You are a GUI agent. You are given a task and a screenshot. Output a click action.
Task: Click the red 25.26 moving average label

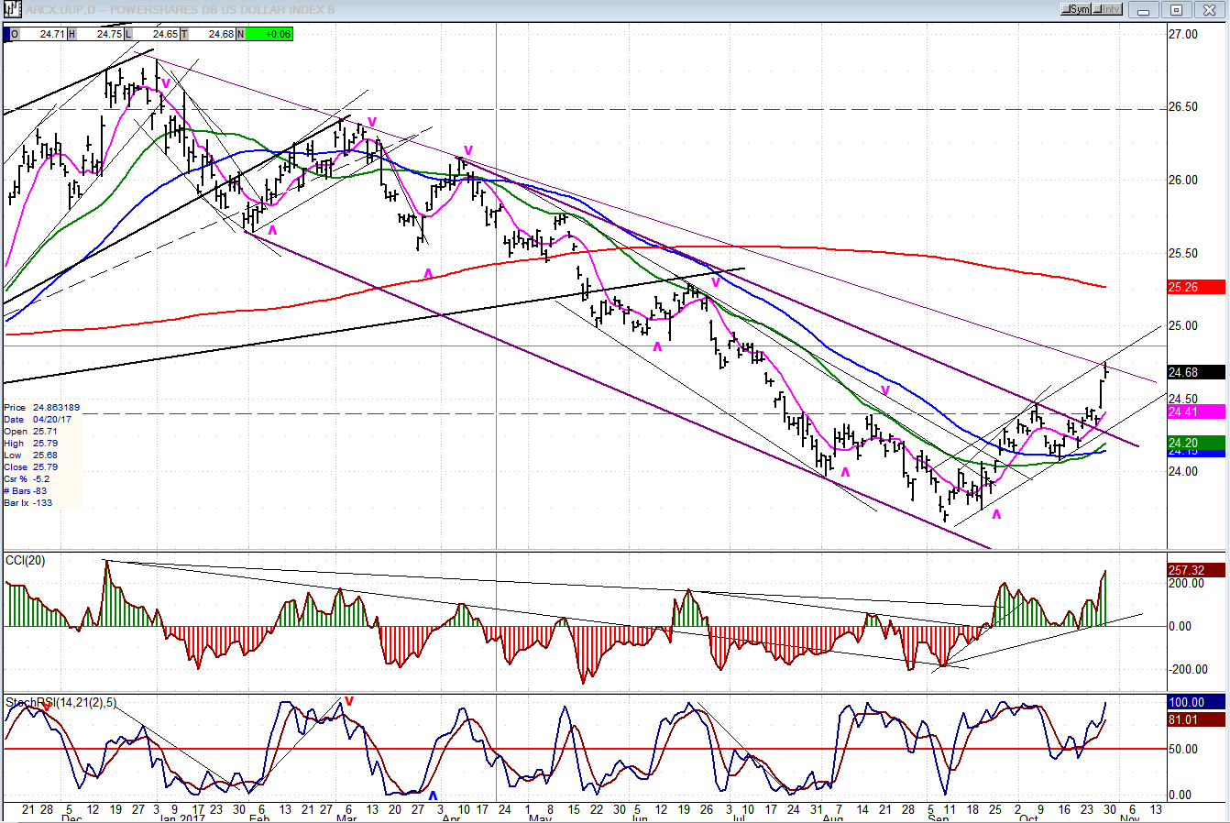coord(1196,287)
